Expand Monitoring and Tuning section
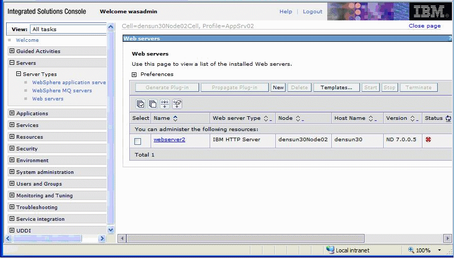454x258 pixels. click(12, 195)
